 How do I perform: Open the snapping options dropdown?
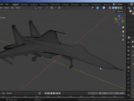(55, 8)
